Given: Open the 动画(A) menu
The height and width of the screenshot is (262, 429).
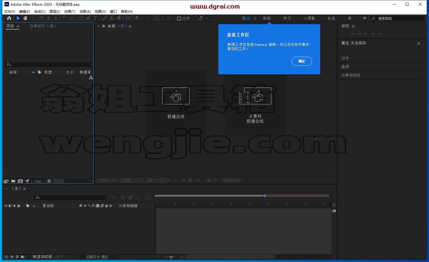Looking at the screenshot, I should click(x=85, y=12).
